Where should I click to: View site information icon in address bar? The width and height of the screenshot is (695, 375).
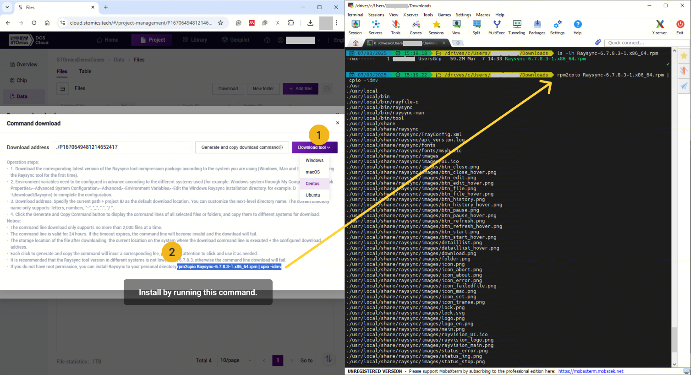(x=63, y=22)
